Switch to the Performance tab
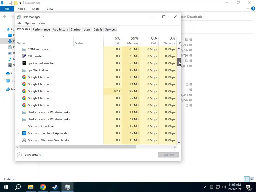256x192 pixels. click(41, 29)
